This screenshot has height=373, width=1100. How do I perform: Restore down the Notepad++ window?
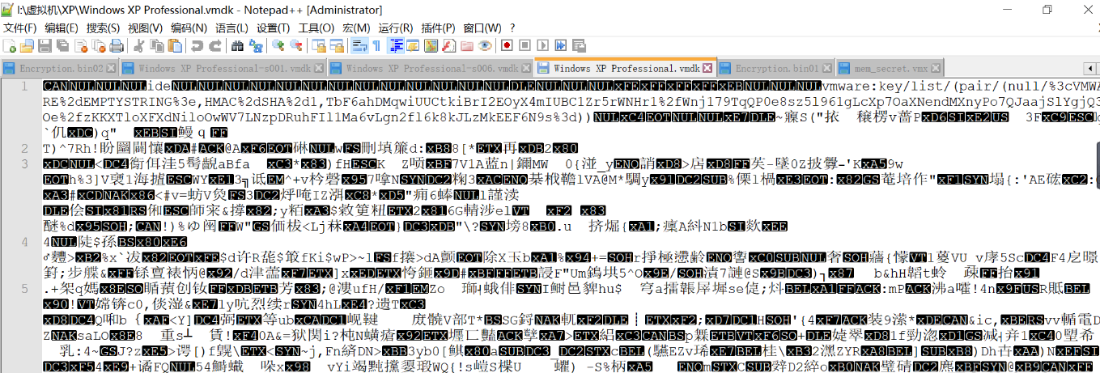pos(1047,10)
